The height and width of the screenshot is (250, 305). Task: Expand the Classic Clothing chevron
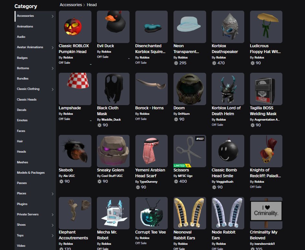point(53,89)
